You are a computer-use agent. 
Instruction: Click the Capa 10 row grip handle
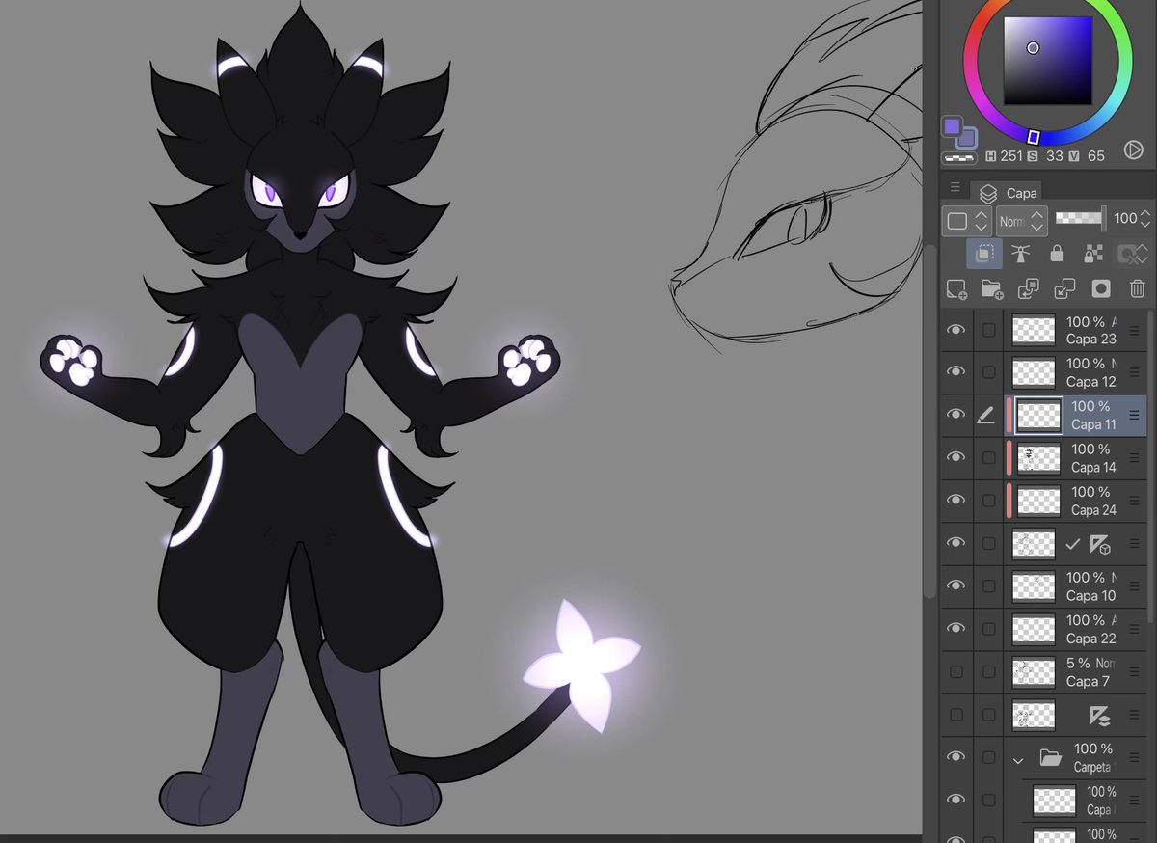click(1134, 586)
